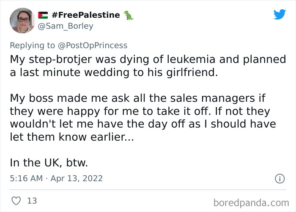Select the line about the last minute wedding
This screenshot has width=296, height=212.
tap(114, 72)
